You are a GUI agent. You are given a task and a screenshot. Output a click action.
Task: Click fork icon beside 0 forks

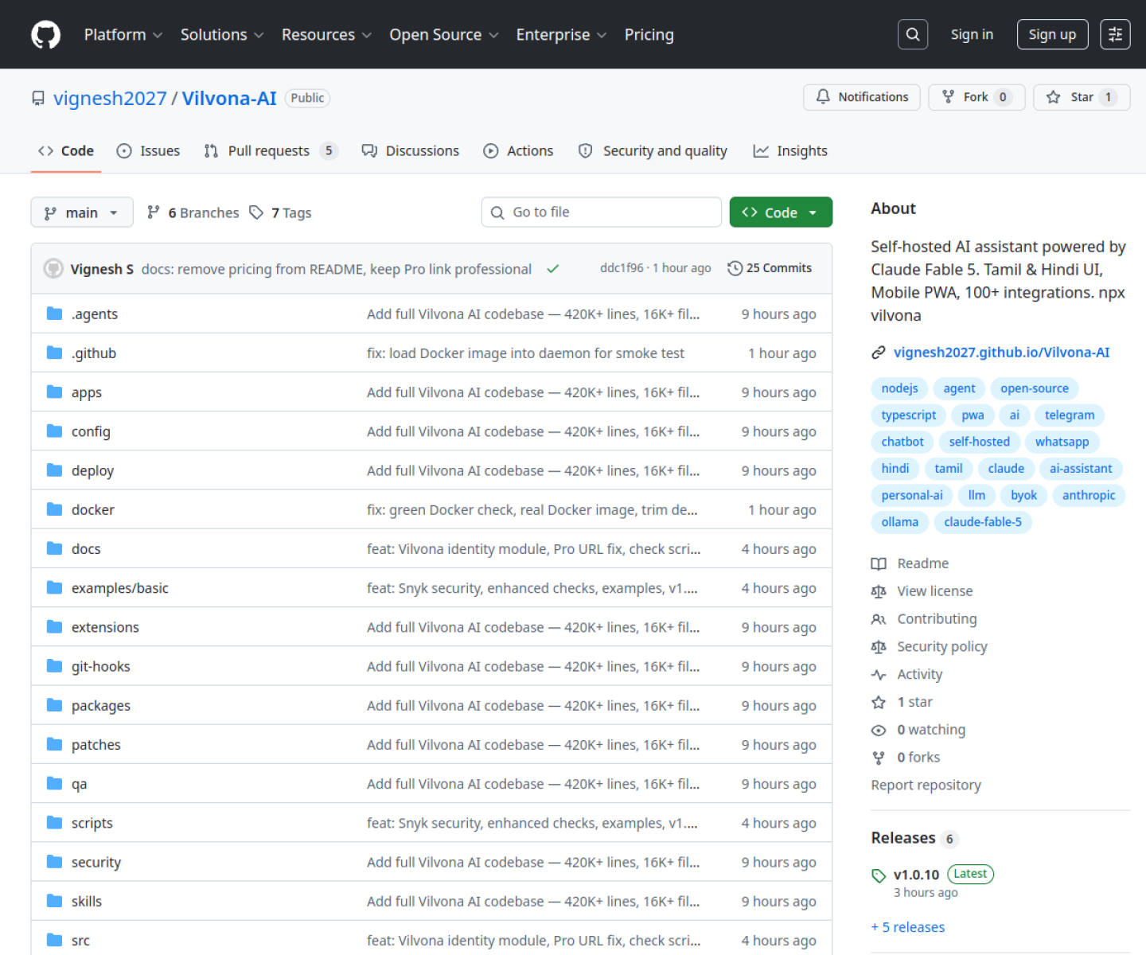[x=879, y=758]
